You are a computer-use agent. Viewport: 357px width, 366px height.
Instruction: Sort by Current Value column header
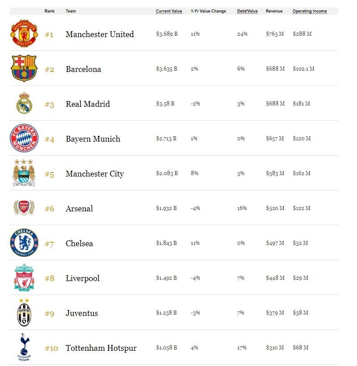tap(169, 11)
